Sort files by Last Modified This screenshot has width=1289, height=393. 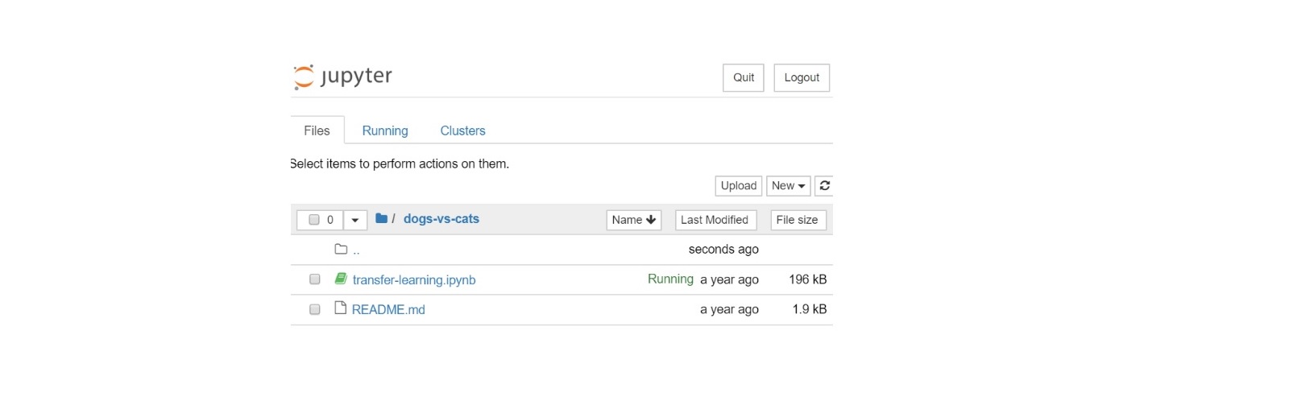(x=715, y=220)
